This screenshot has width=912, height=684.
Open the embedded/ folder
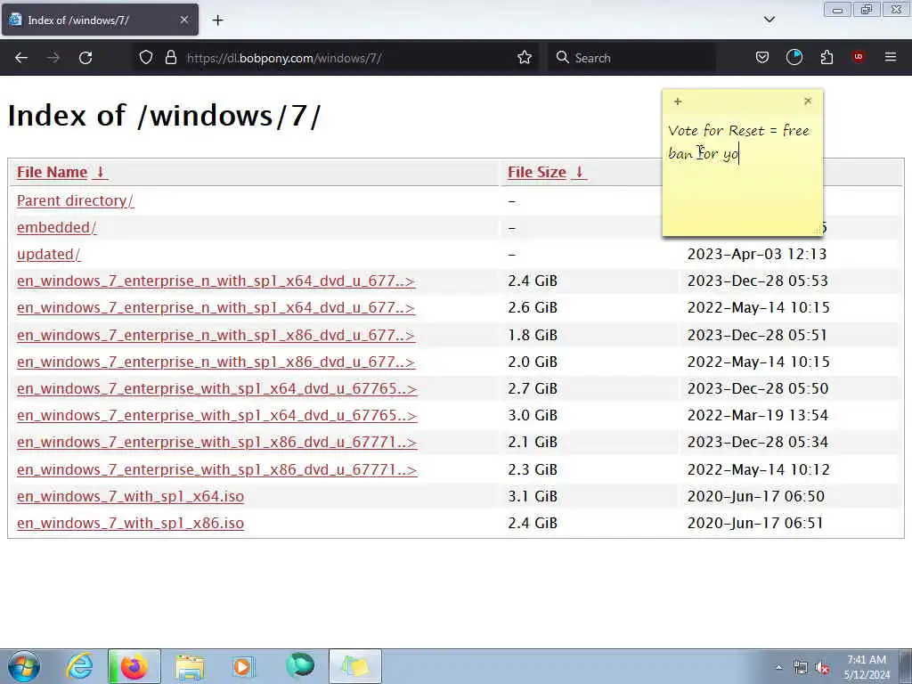(56, 227)
